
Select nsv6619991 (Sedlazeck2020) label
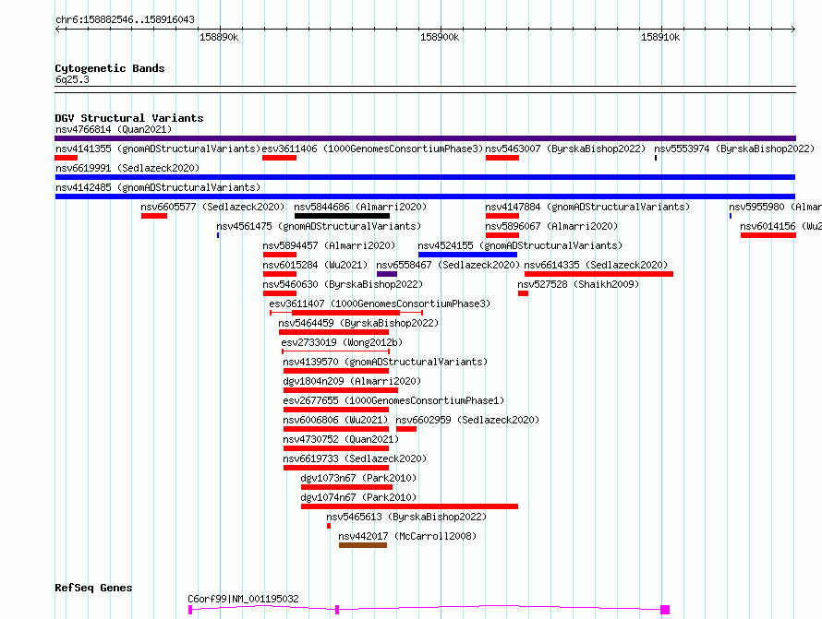pos(127,168)
